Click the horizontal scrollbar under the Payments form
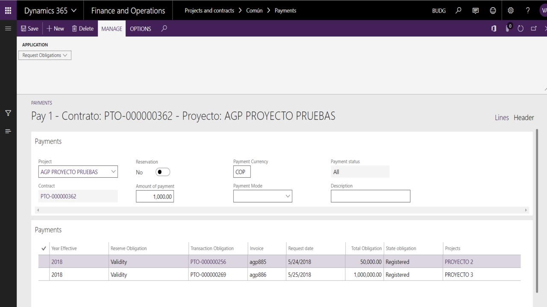Screen dimensions: 547x307 pyautogui.click(x=282, y=210)
